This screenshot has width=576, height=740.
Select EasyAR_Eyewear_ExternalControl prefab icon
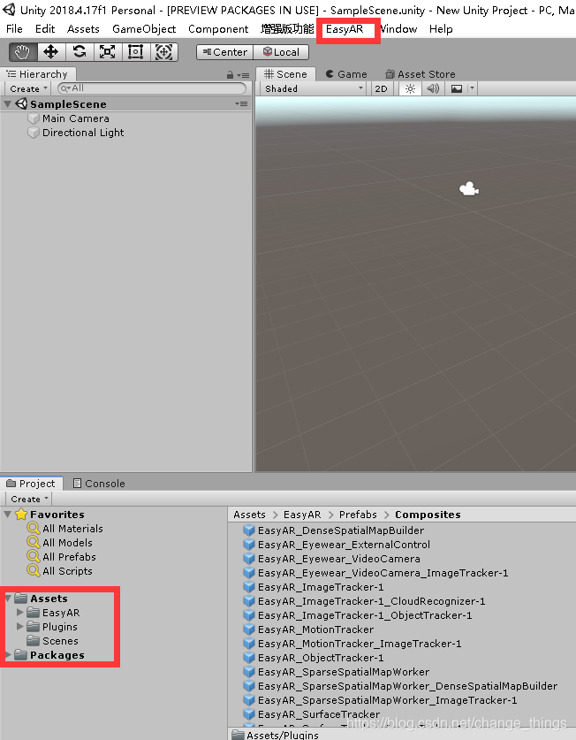click(x=248, y=545)
